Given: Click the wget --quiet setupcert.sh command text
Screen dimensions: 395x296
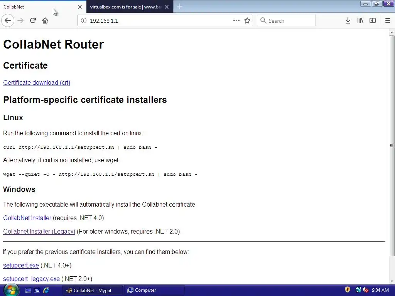Looking at the screenshot, I should point(100,174).
